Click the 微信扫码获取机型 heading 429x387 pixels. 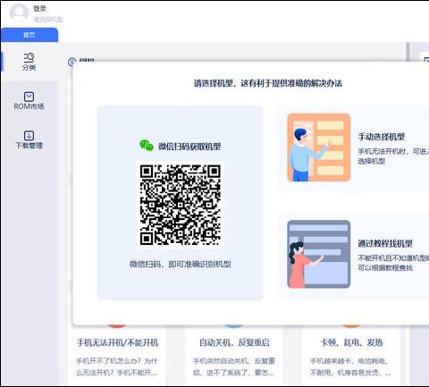click(x=189, y=147)
